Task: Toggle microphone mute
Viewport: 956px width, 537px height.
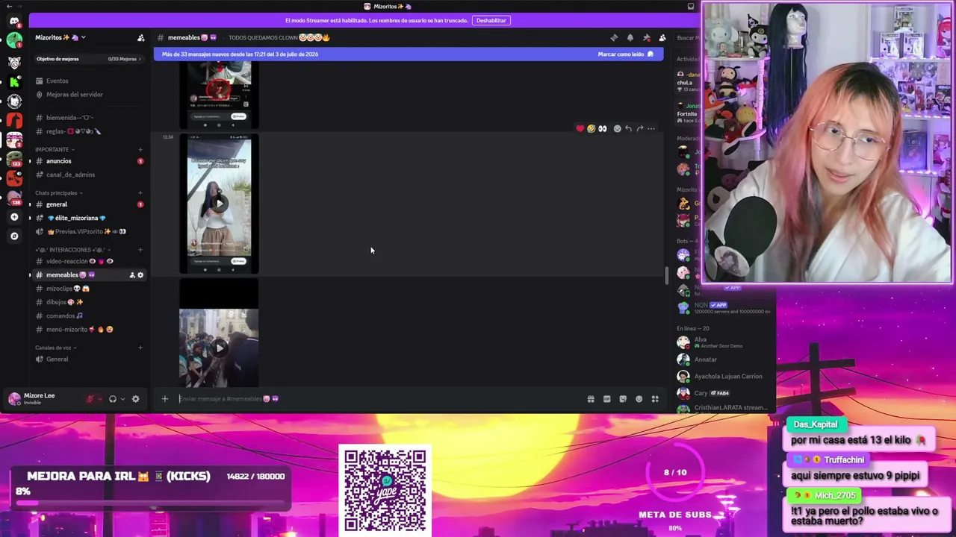Action: point(90,399)
